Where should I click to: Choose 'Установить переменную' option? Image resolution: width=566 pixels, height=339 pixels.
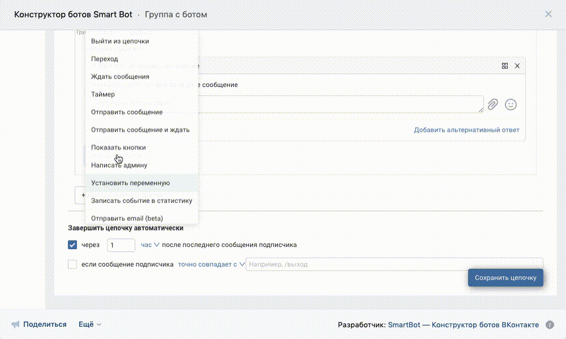point(141,182)
